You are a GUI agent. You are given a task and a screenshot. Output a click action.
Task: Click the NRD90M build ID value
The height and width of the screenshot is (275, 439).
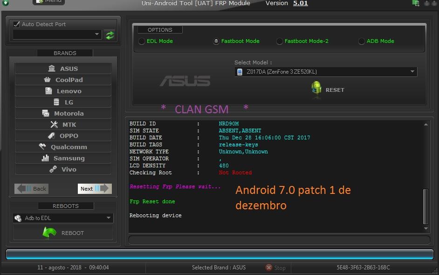coord(229,124)
